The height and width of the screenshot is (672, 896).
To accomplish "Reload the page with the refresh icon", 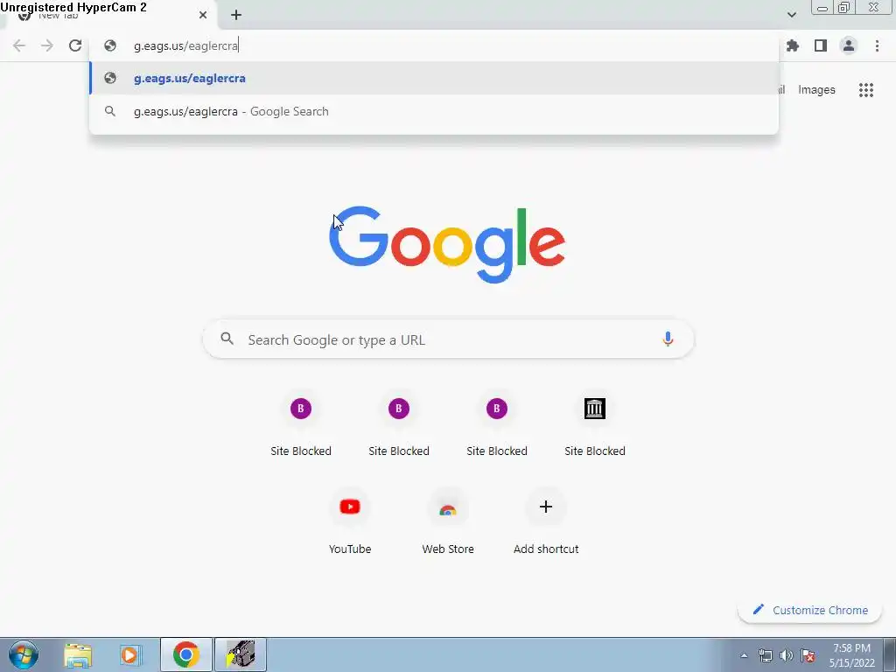I will click(75, 45).
